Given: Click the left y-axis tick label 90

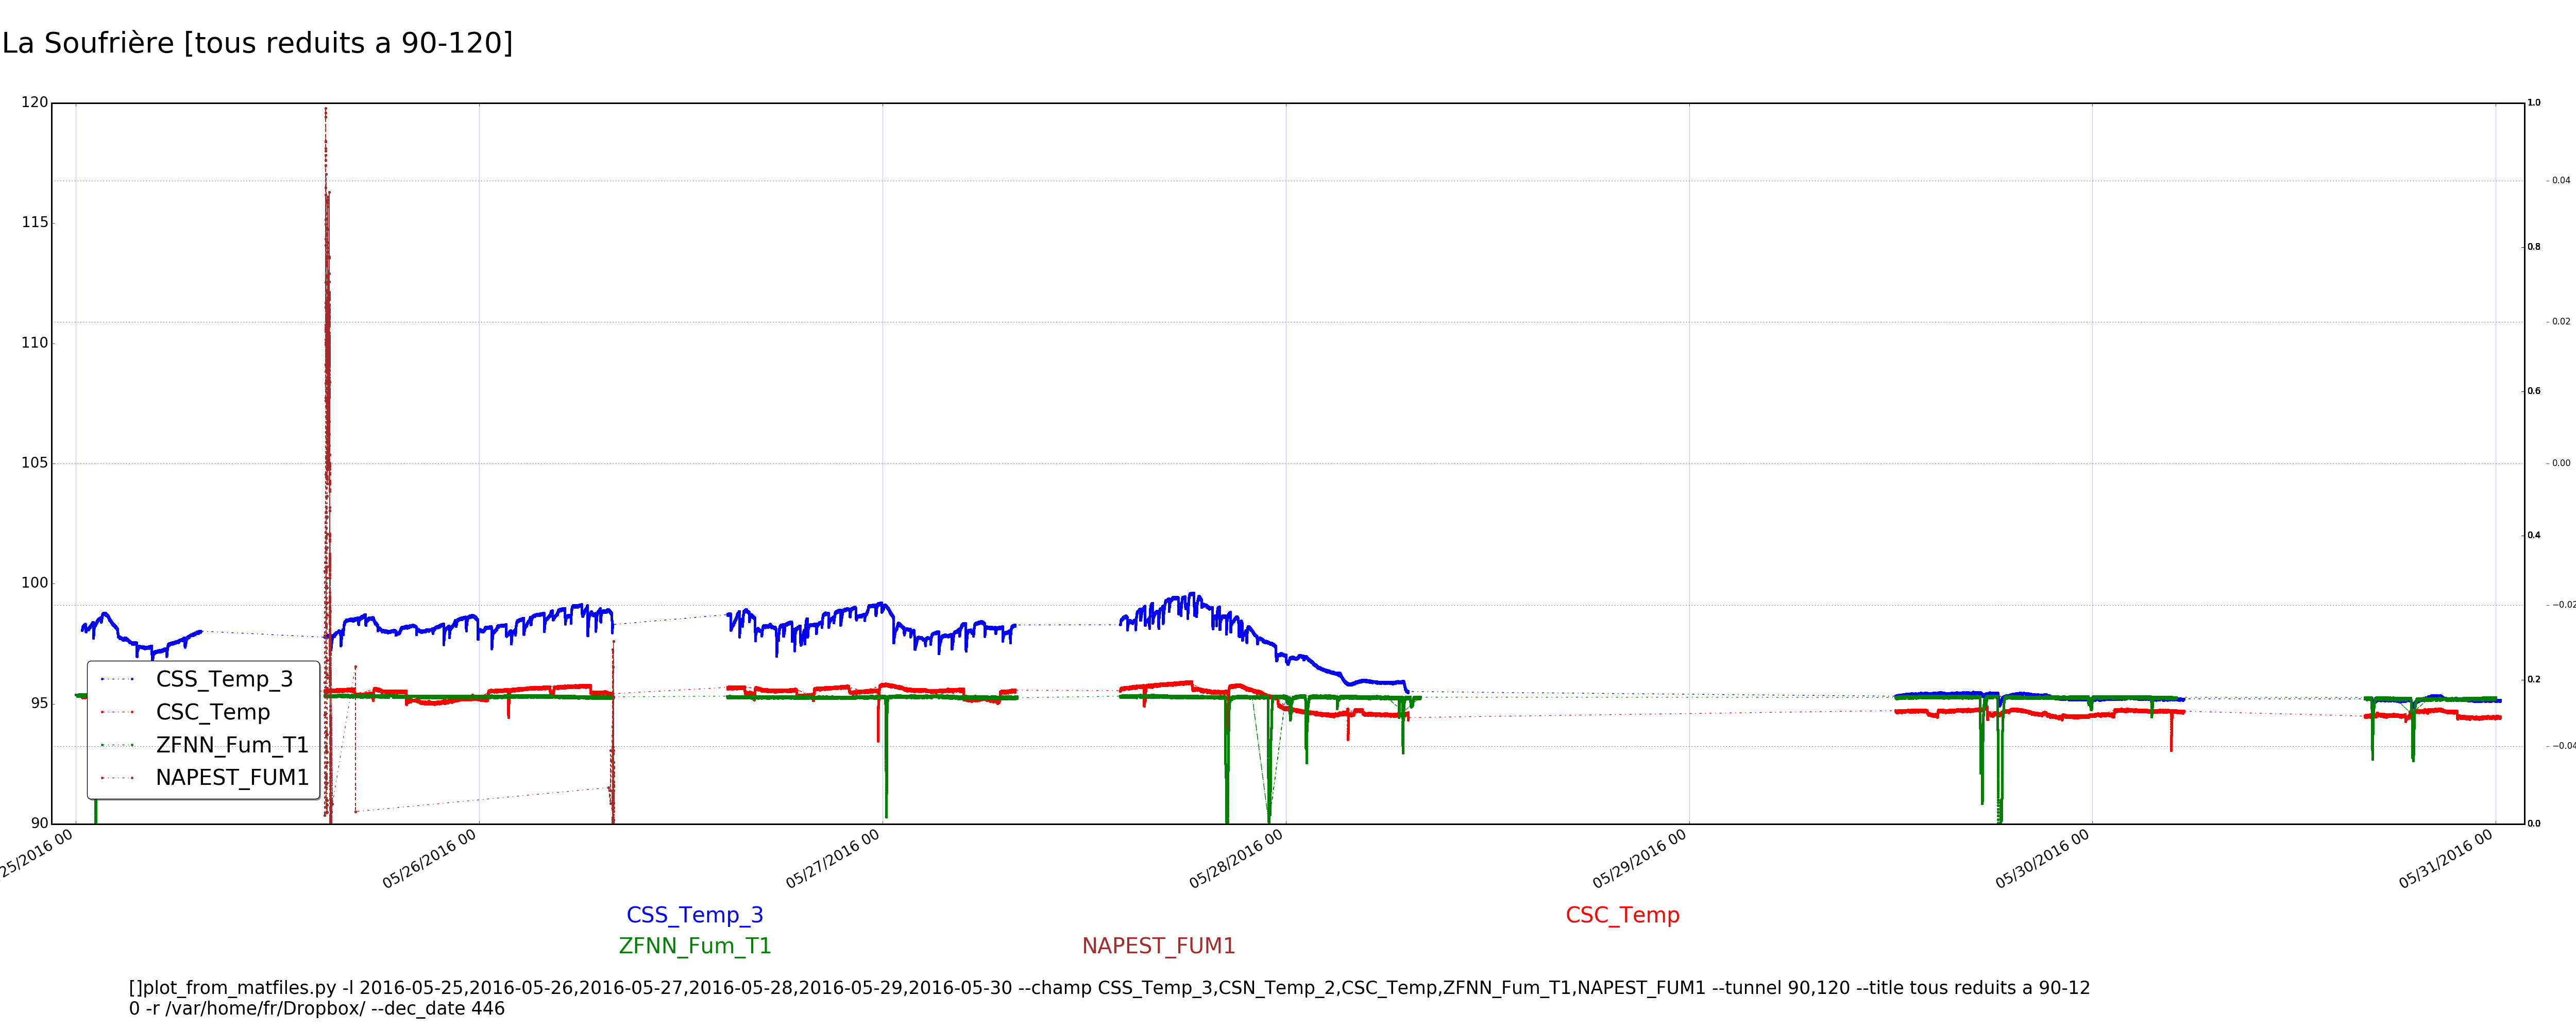Looking at the screenshot, I should pos(38,823).
